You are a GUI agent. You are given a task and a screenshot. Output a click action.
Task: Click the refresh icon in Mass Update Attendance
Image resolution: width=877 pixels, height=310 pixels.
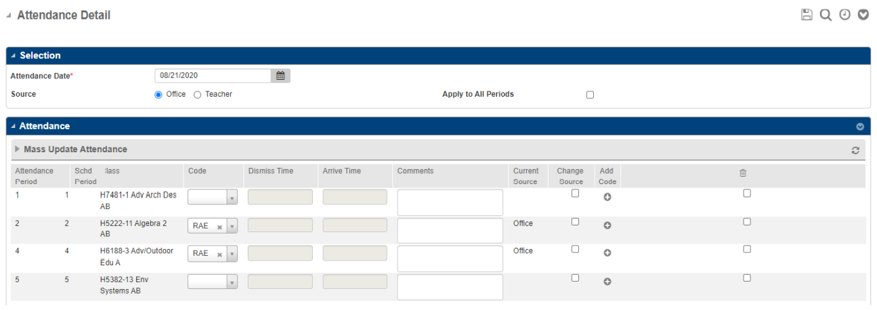(x=855, y=150)
